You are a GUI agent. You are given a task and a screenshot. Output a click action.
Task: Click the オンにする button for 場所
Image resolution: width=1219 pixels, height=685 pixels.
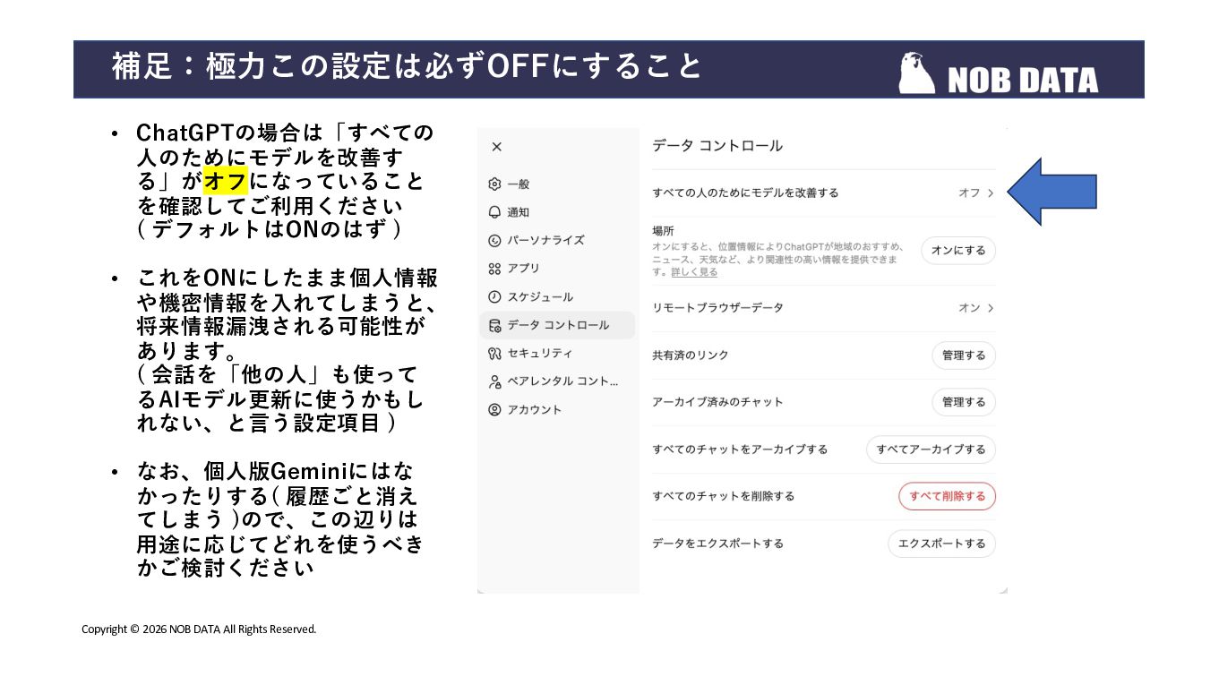pyautogui.click(x=958, y=251)
